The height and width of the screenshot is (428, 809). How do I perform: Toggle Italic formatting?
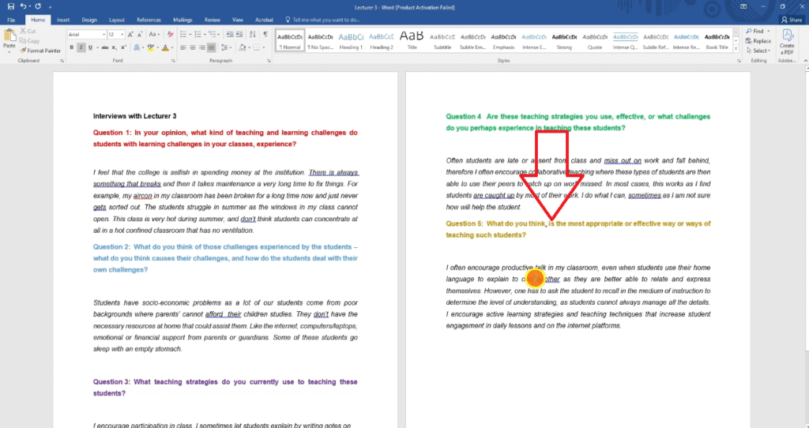click(x=81, y=47)
